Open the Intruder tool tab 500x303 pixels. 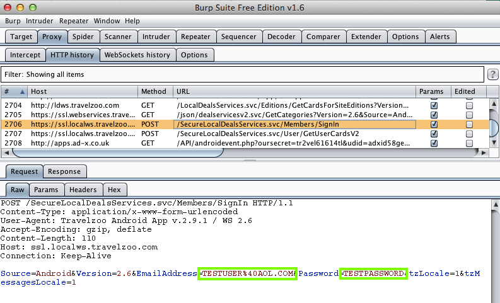(x=156, y=37)
